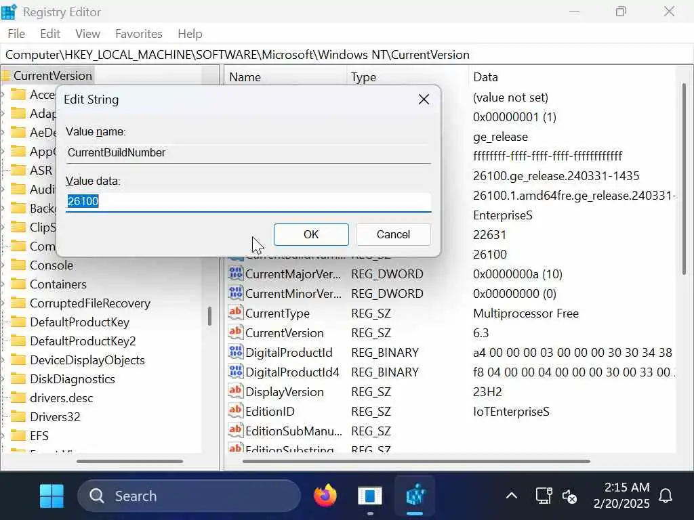Click the string icon beside CurrentType

point(235,313)
